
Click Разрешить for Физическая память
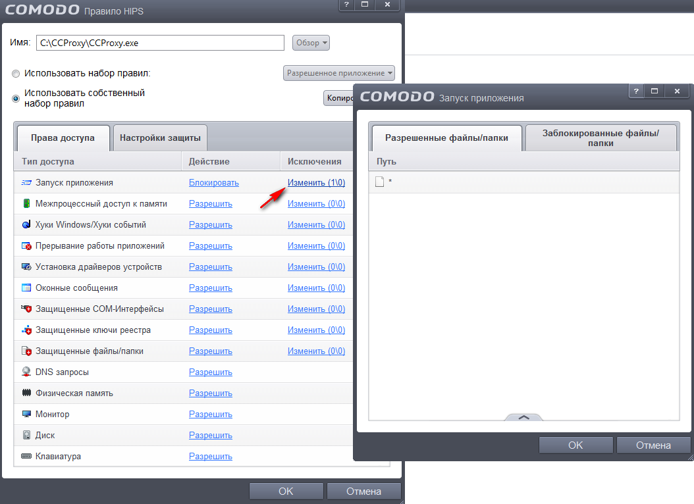pos(211,393)
